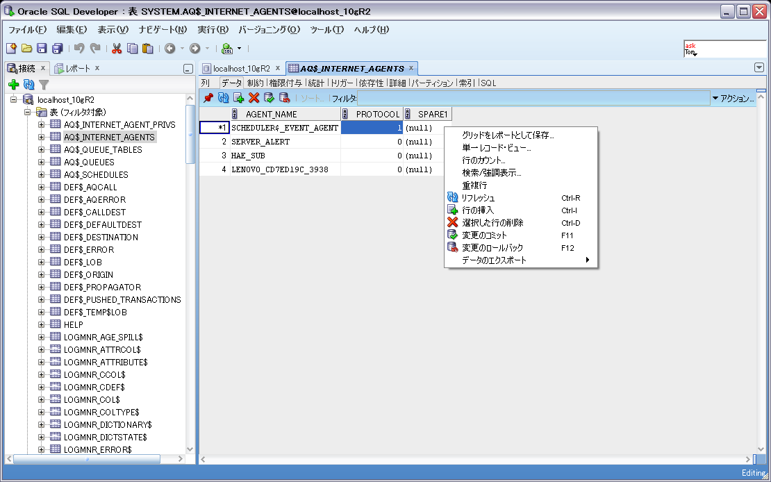
Task: Click the SERVER_ALERT cell
Action: (285, 142)
